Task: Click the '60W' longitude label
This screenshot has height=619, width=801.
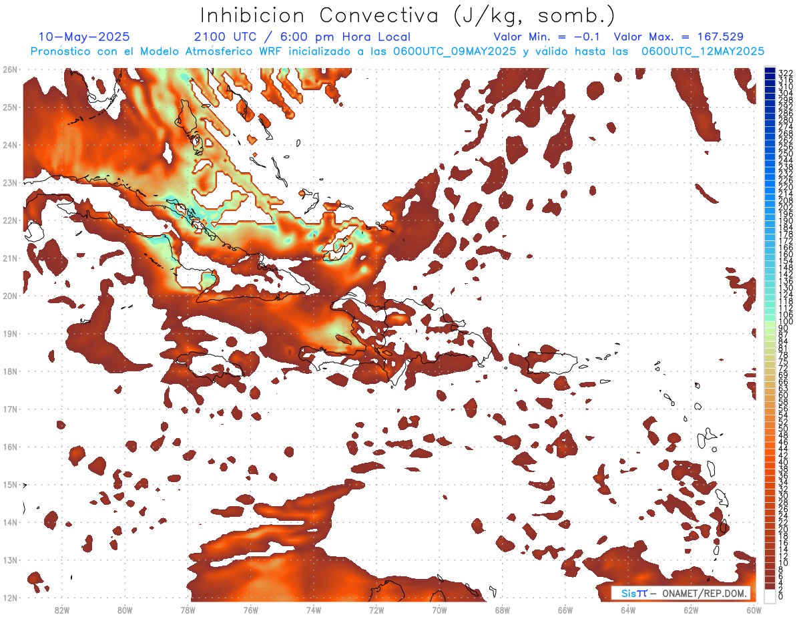Action: point(754,610)
